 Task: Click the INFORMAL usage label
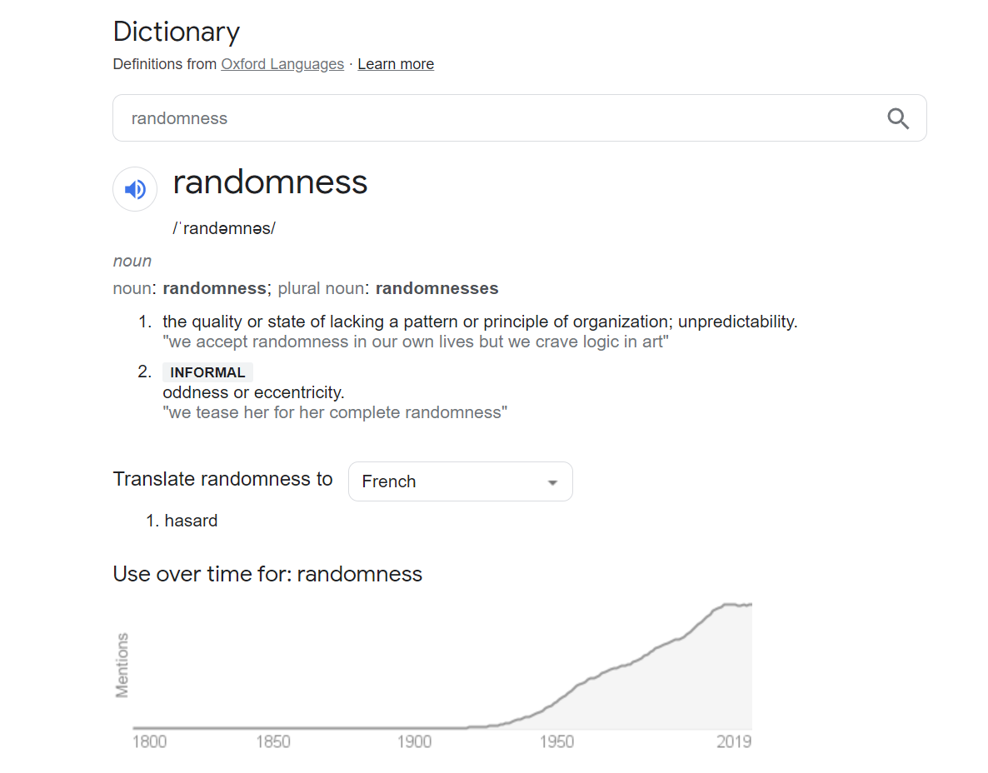207,372
